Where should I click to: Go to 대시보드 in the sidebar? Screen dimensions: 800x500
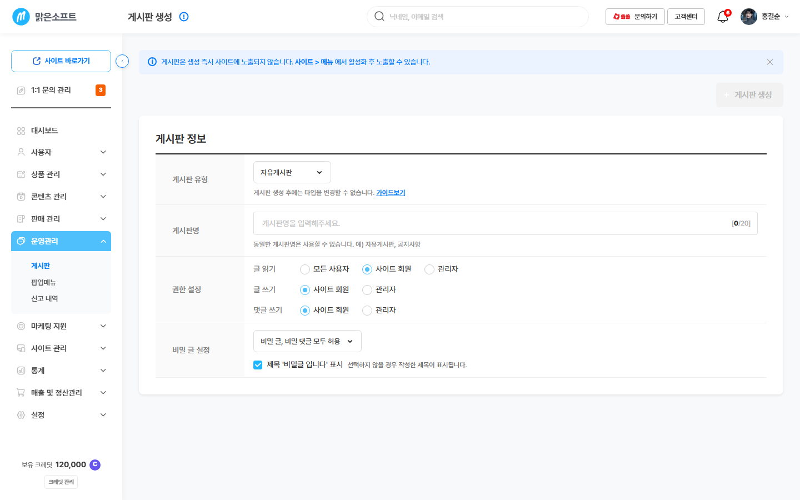[44, 131]
